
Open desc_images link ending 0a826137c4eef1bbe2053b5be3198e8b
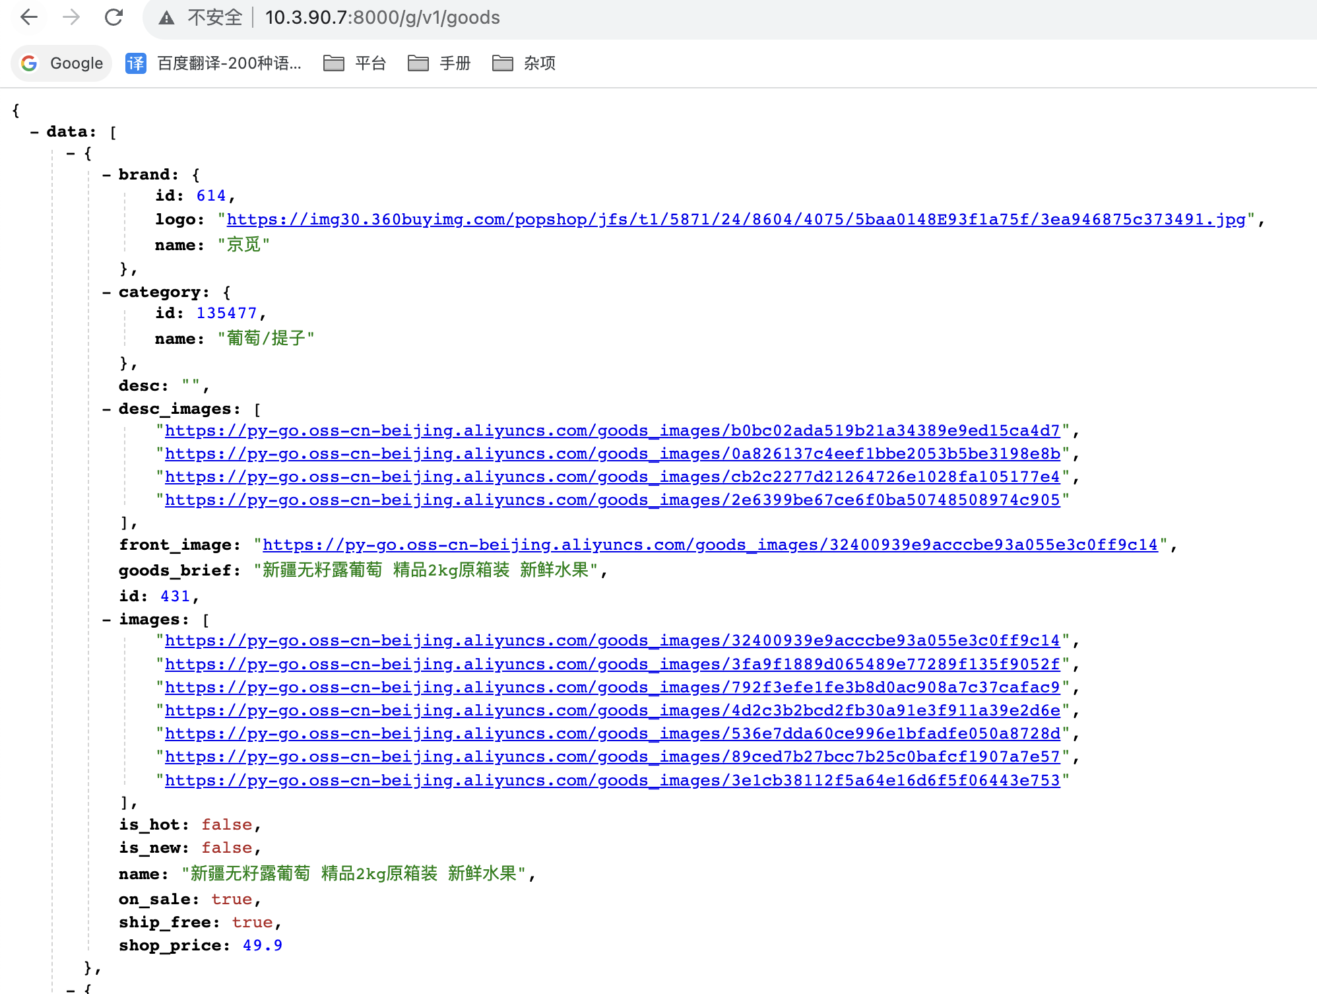pyautogui.click(x=612, y=454)
